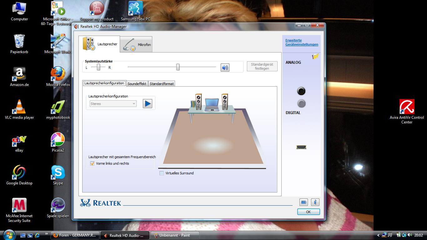Open Erweiterte Geräteeinstellungen link
This screenshot has height=240, width=427.
[x=302, y=42]
